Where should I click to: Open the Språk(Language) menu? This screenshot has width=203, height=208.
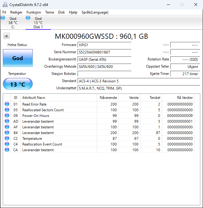tap(95, 12)
